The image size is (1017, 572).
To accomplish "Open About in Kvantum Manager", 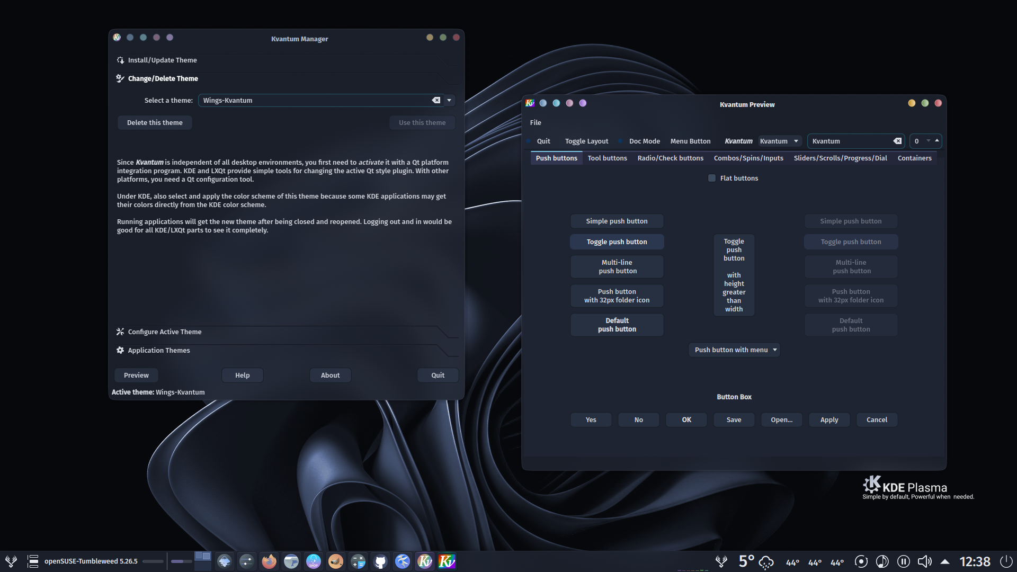I will [330, 375].
